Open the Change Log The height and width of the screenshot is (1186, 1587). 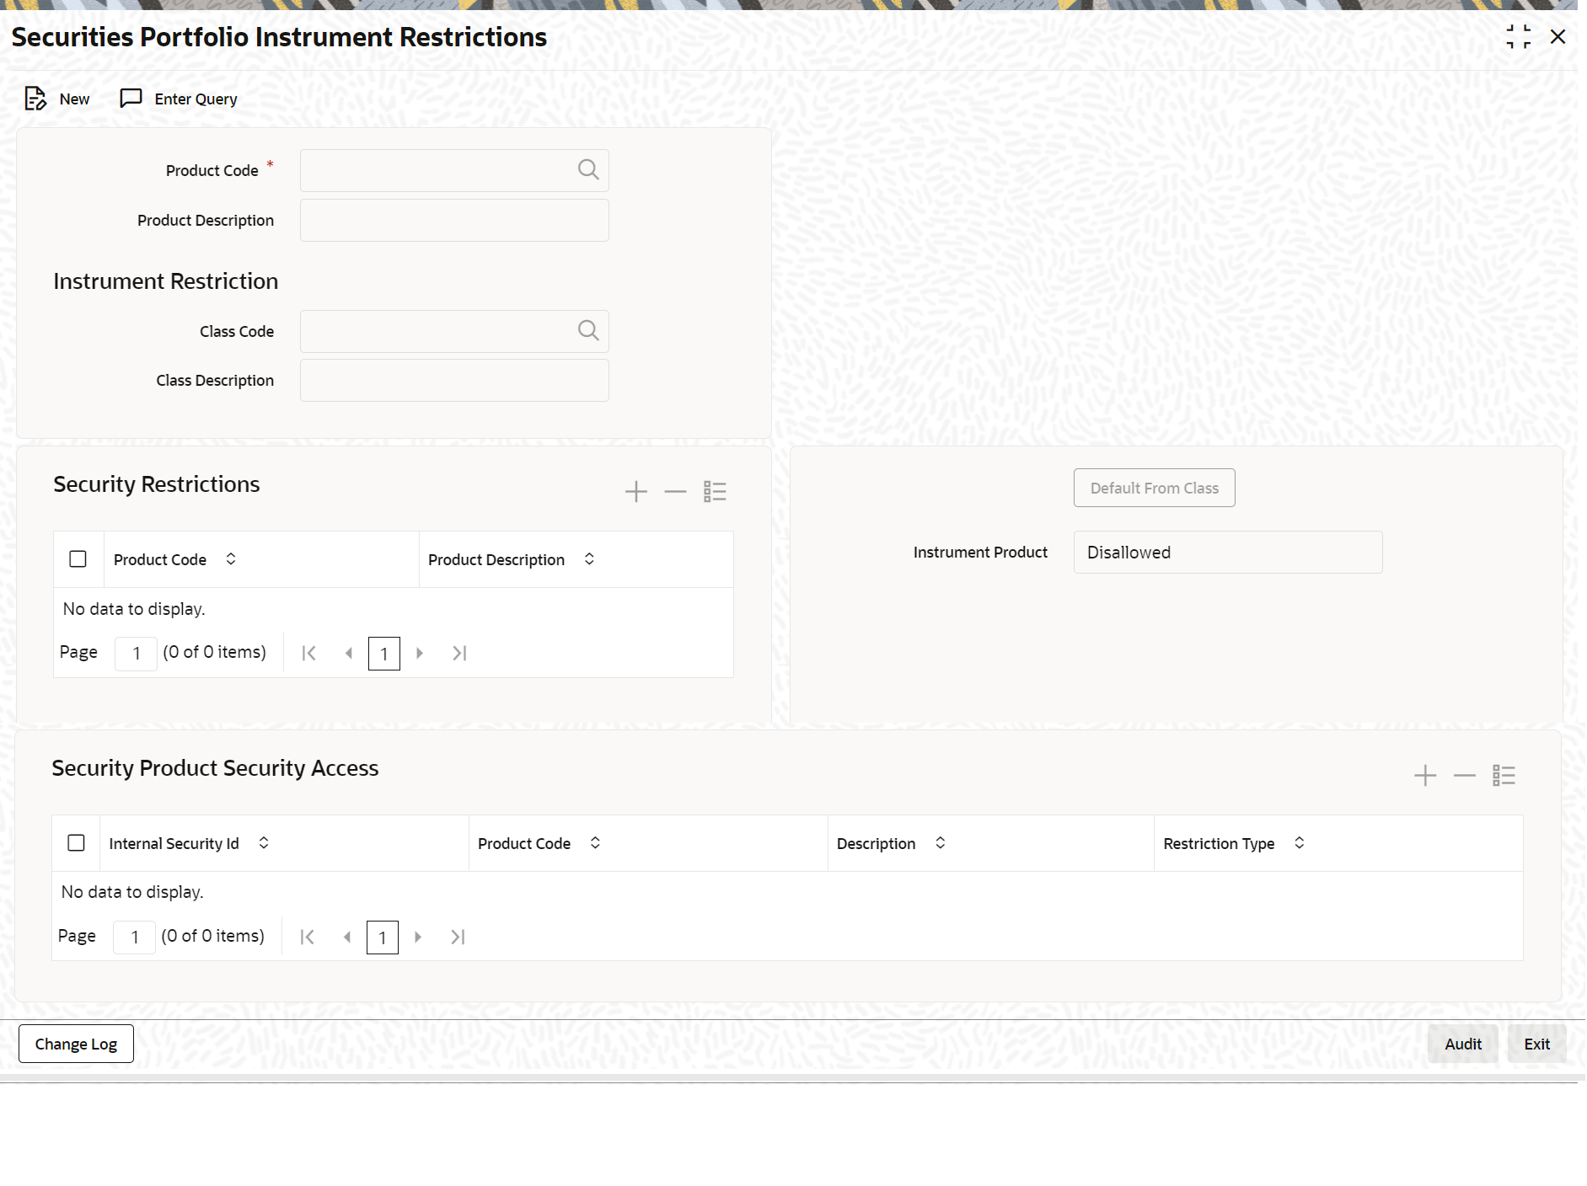click(x=76, y=1044)
